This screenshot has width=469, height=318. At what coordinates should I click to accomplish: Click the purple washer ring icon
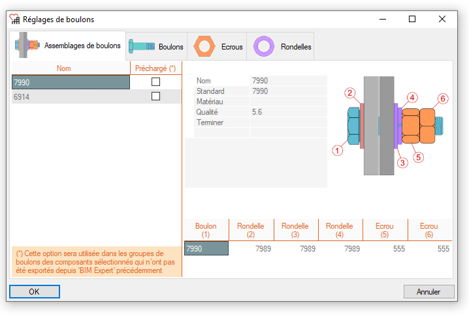tap(264, 46)
